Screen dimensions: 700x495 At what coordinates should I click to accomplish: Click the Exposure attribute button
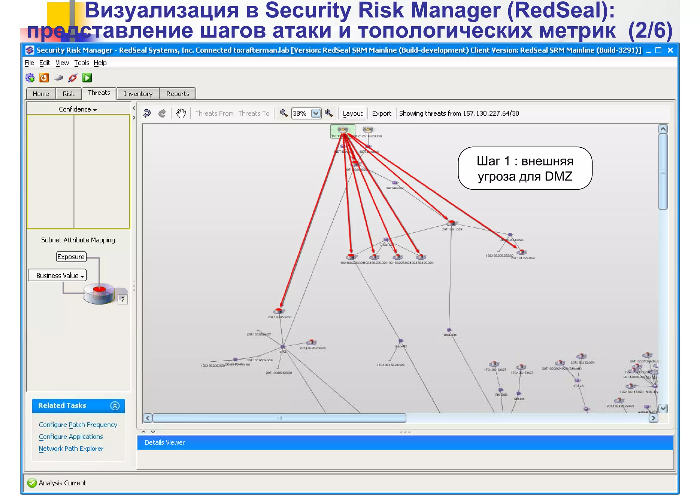71,257
